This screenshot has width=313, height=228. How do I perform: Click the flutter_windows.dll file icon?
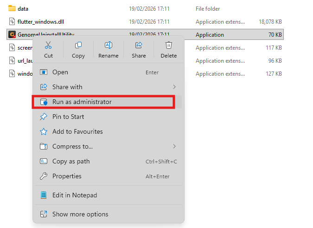coord(12,22)
